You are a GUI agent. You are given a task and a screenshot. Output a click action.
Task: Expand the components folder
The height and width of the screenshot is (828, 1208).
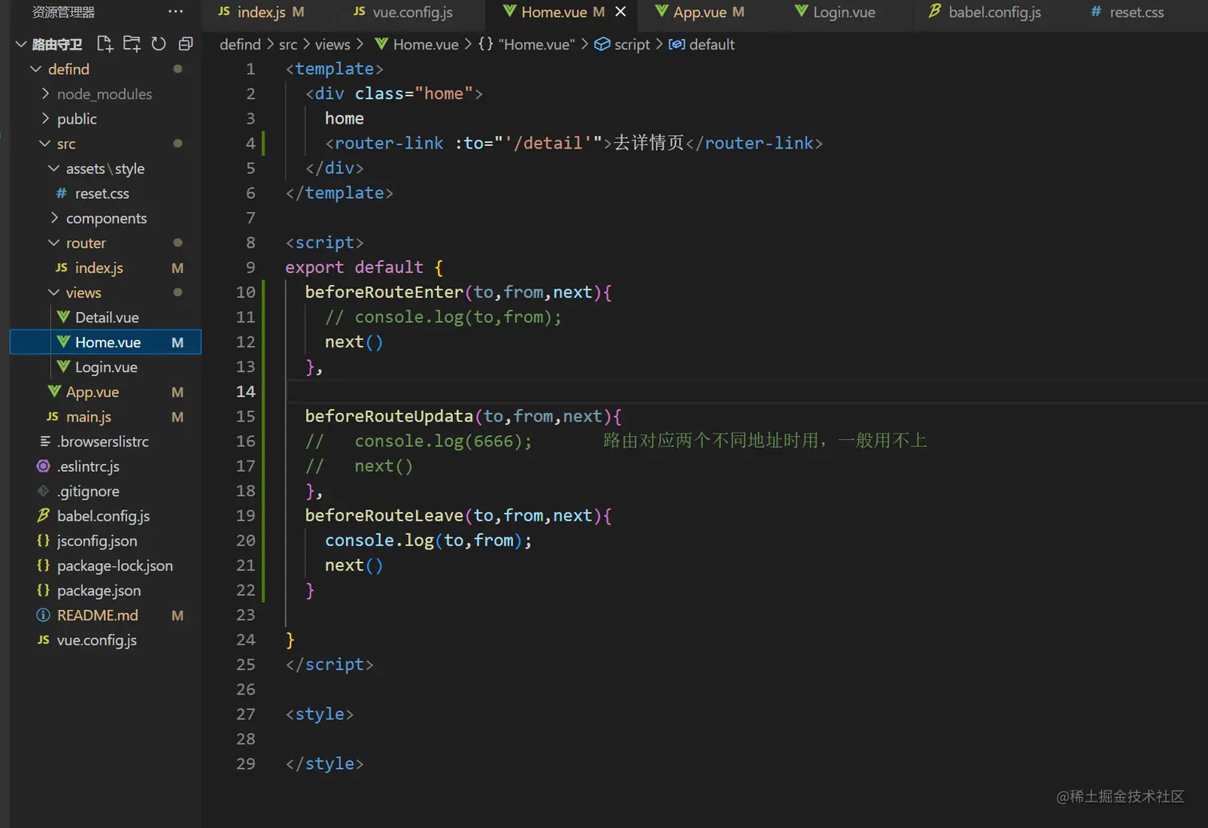54,218
